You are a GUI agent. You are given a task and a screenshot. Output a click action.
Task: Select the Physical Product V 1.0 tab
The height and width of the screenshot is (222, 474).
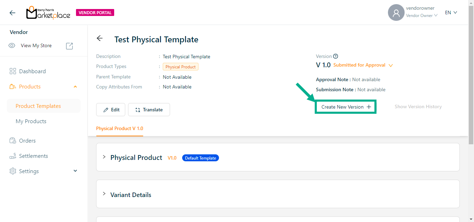(x=119, y=128)
